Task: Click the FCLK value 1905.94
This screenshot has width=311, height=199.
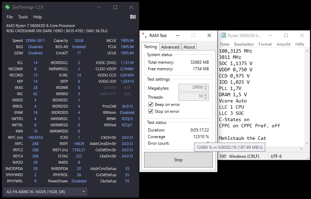Action: pyautogui.click(x=127, y=47)
